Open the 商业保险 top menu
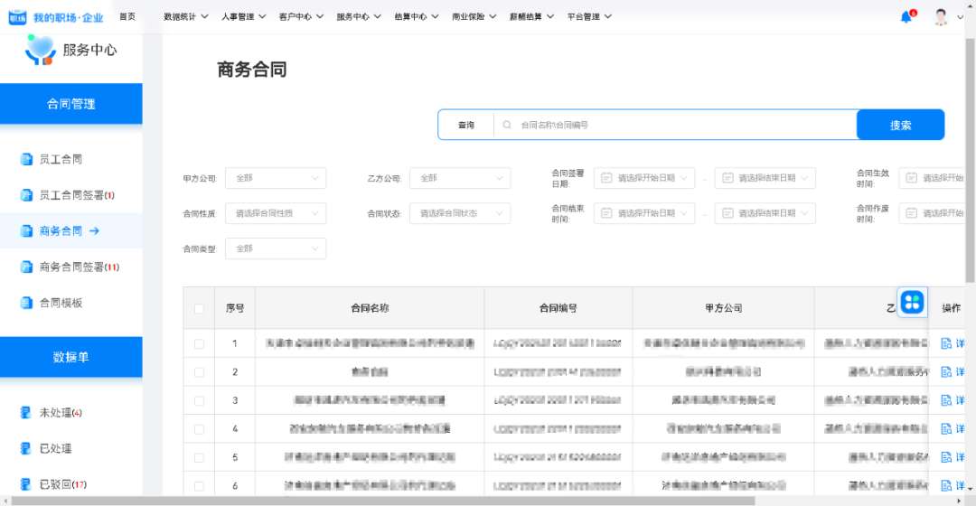 click(x=474, y=17)
